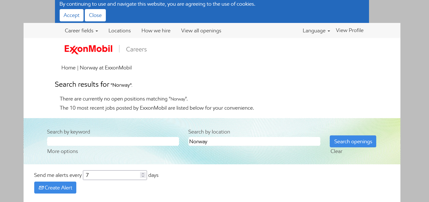Open Norway at ExxonMobil breadcrumb link

click(106, 68)
